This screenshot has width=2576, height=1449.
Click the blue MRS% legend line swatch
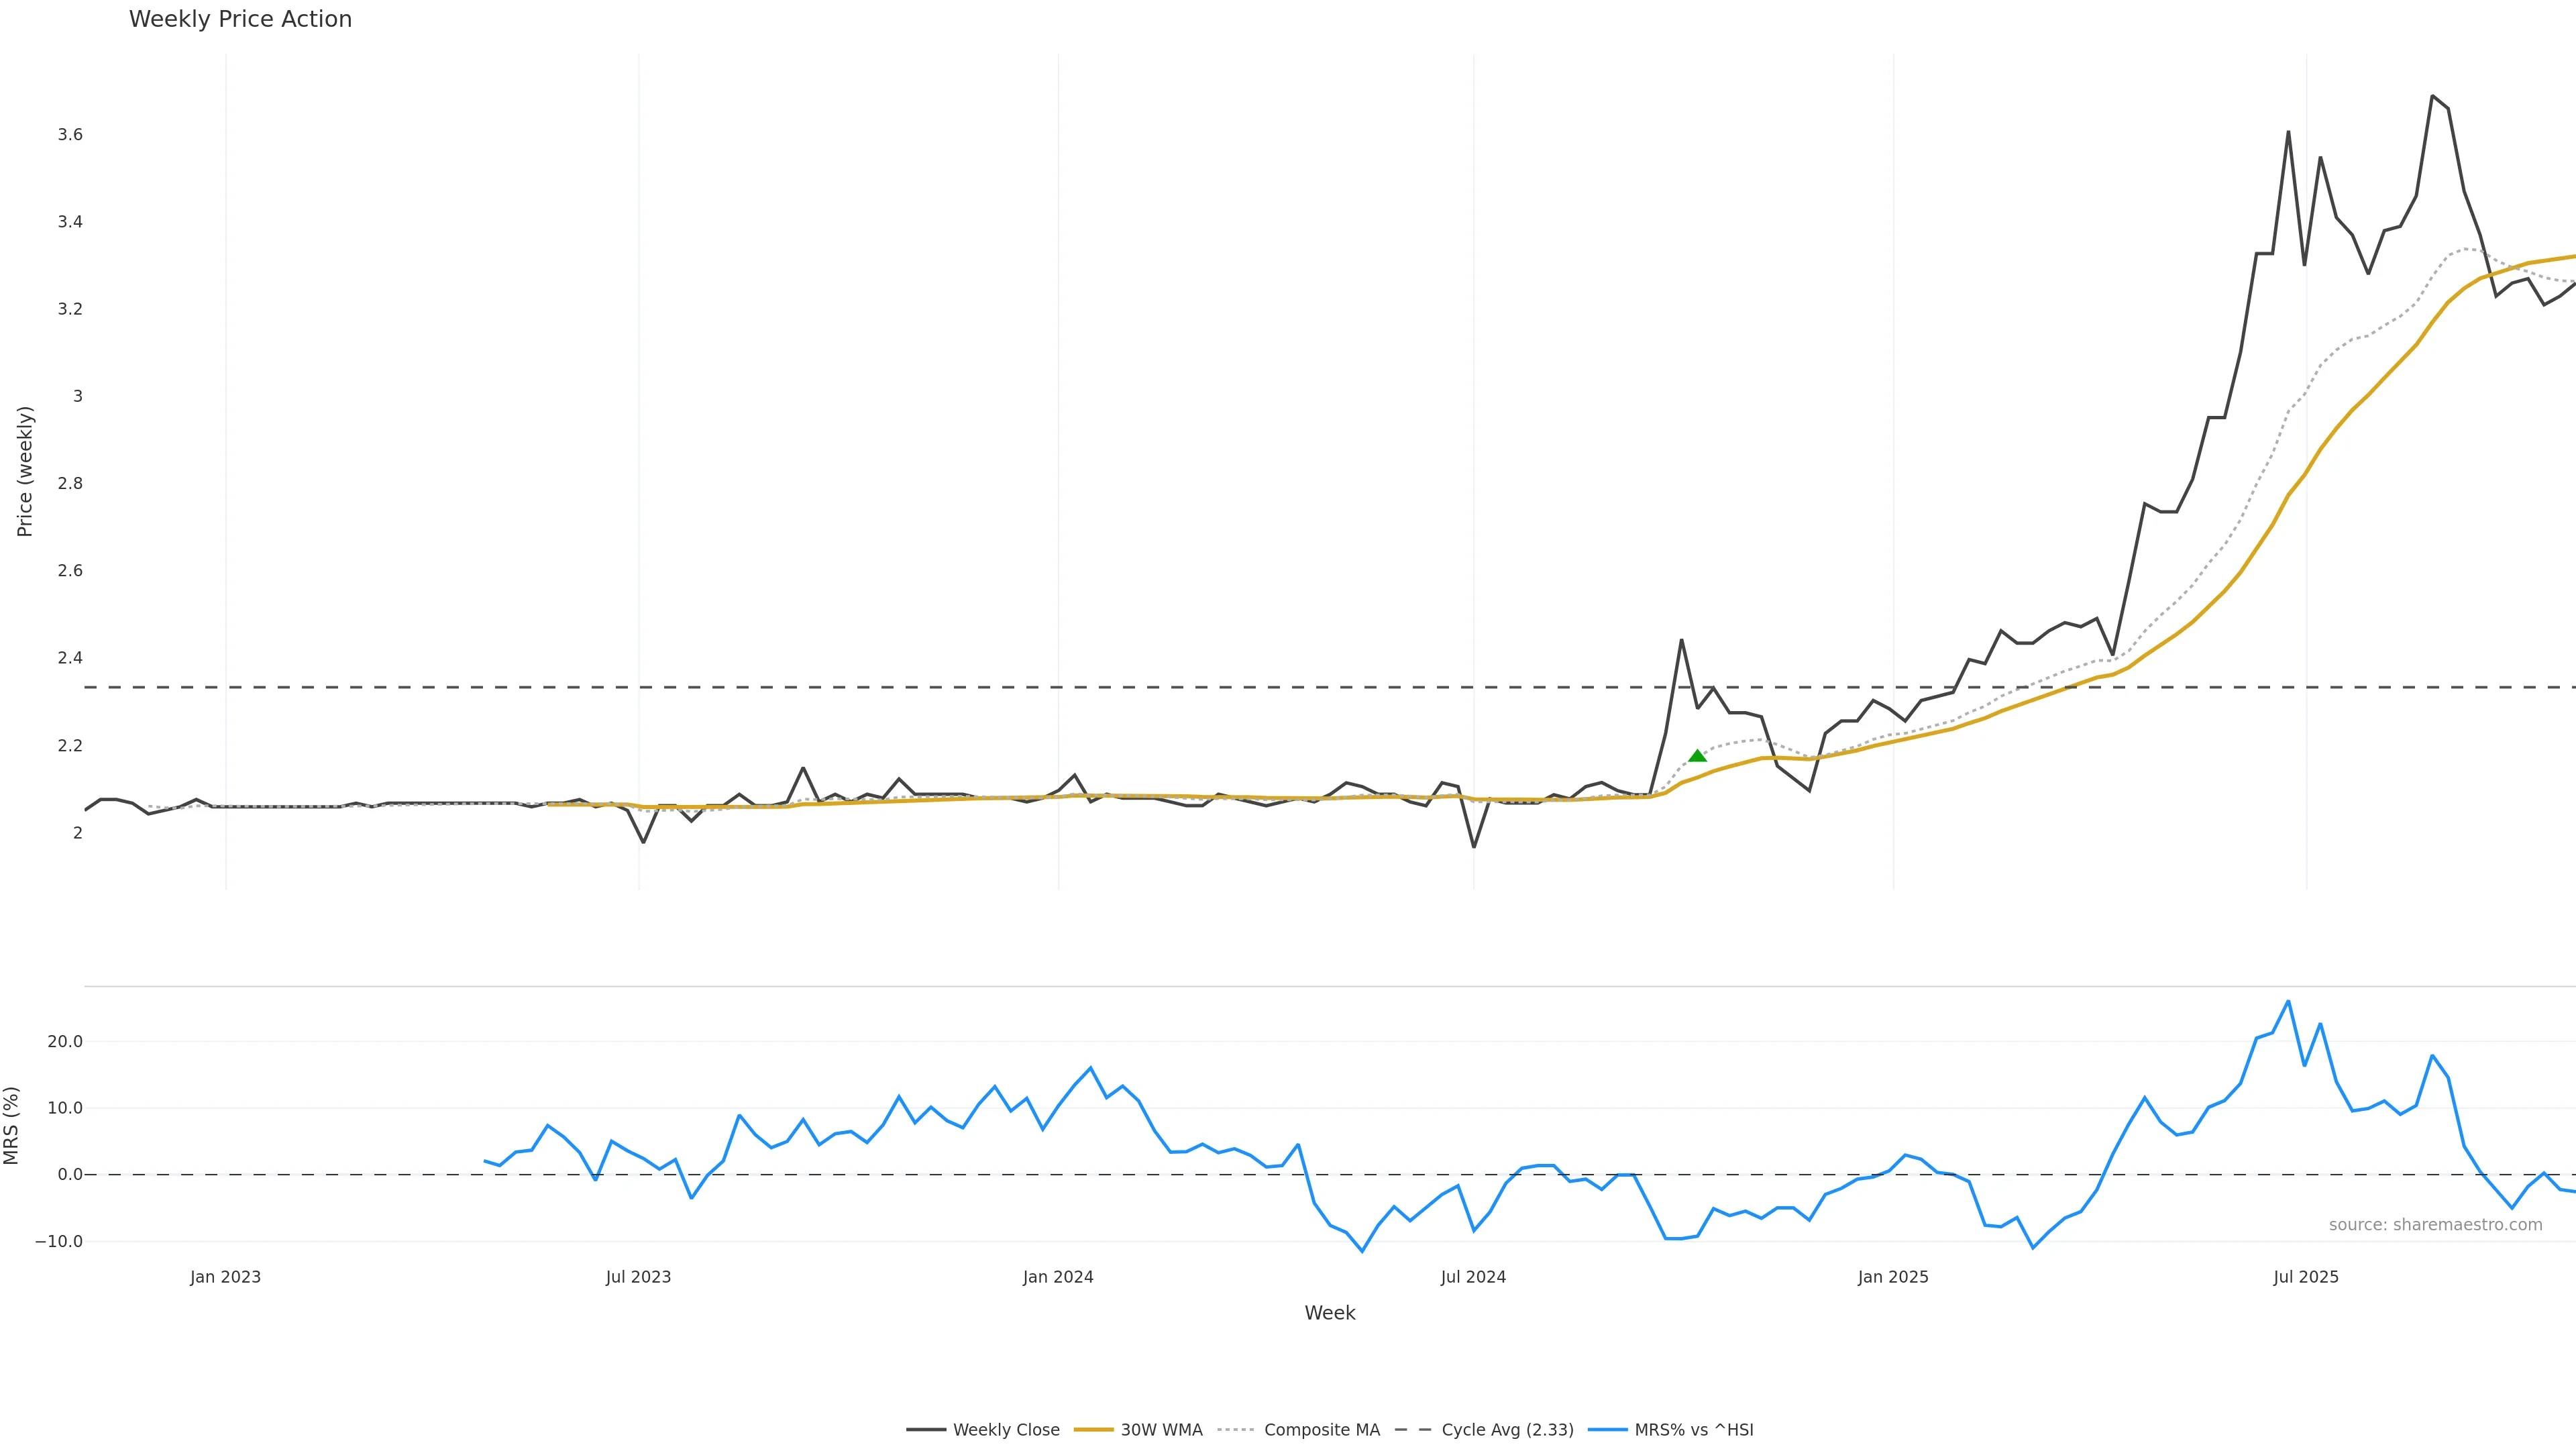1607,1430
